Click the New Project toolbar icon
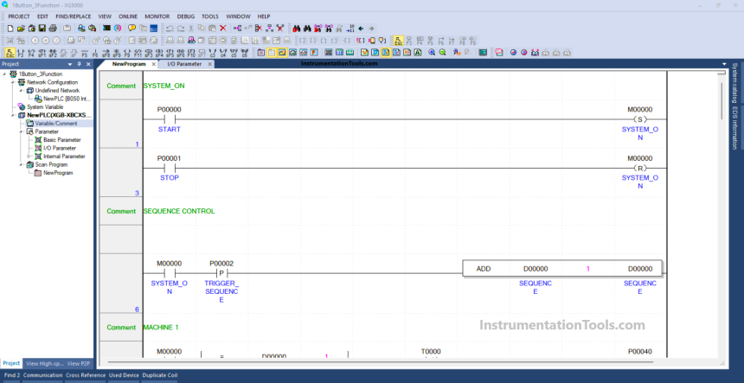Screen dimensions: 744x383 pyautogui.click(x=10, y=29)
